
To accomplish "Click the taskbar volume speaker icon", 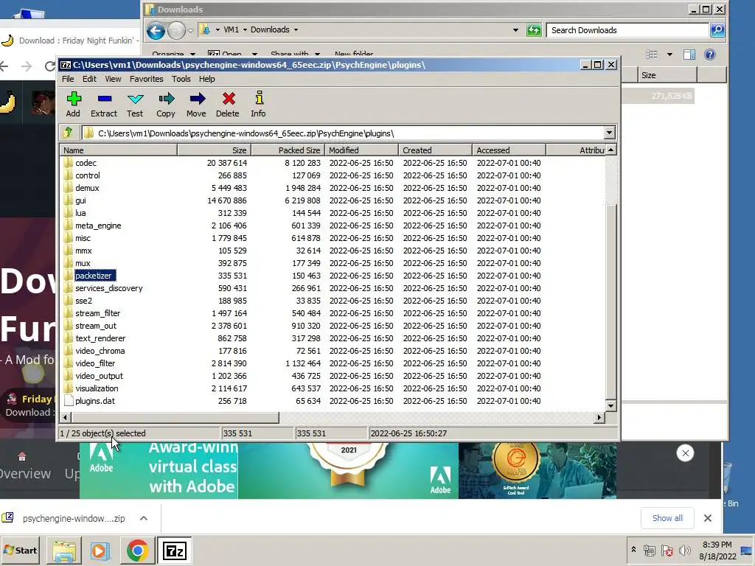I will [683, 551].
